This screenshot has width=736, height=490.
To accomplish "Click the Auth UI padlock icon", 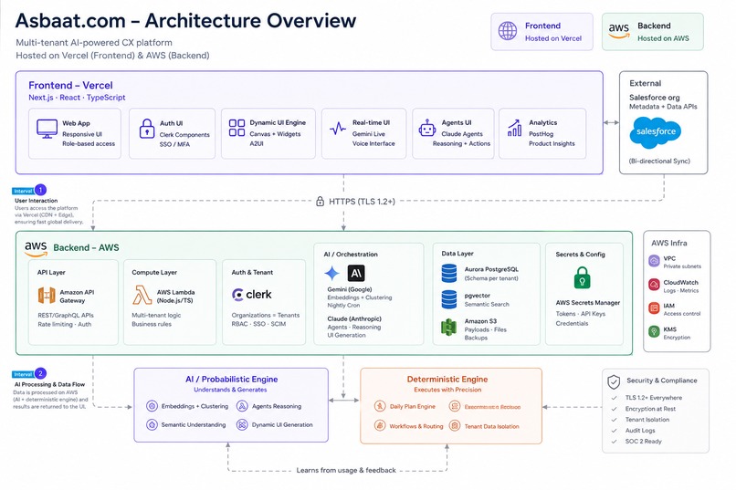I will pos(147,129).
